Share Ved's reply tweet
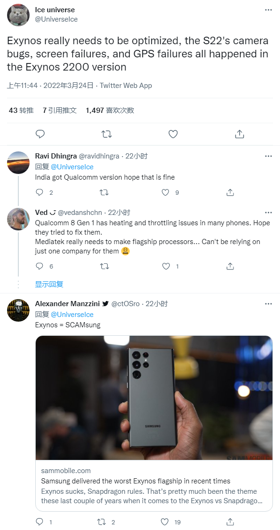Image resolution: width=280 pixels, height=530 pixels. [x=230, y=266]
